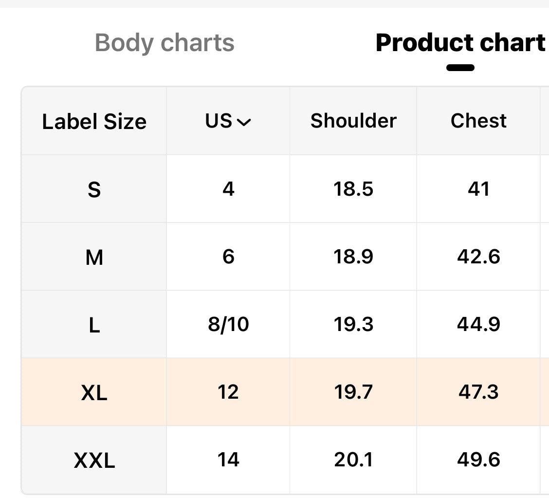Click shoulder measurement 20.1
Viewport: 549px width, 498px height.
tap(353, 460)
